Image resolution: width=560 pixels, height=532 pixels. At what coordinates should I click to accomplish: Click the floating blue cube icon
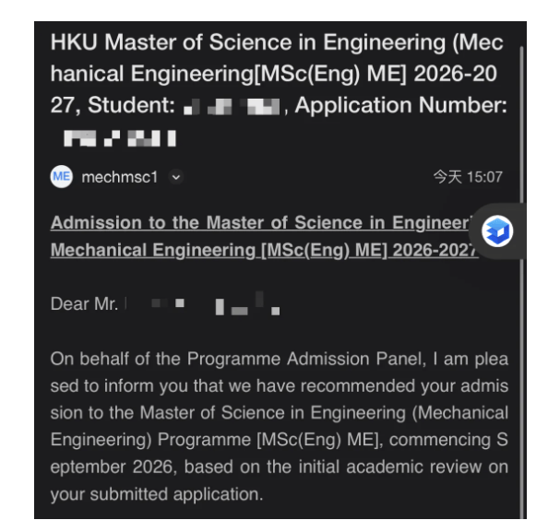(498, 232)
